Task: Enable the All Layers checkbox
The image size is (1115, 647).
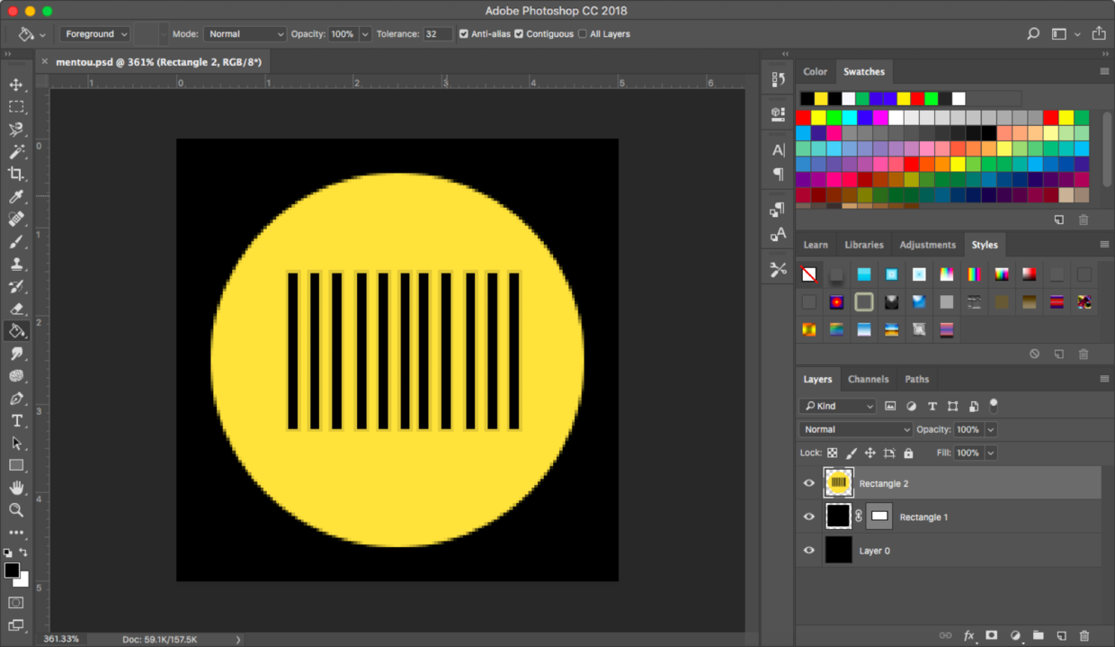Action: pyautogui.click(x=583, y=34)
